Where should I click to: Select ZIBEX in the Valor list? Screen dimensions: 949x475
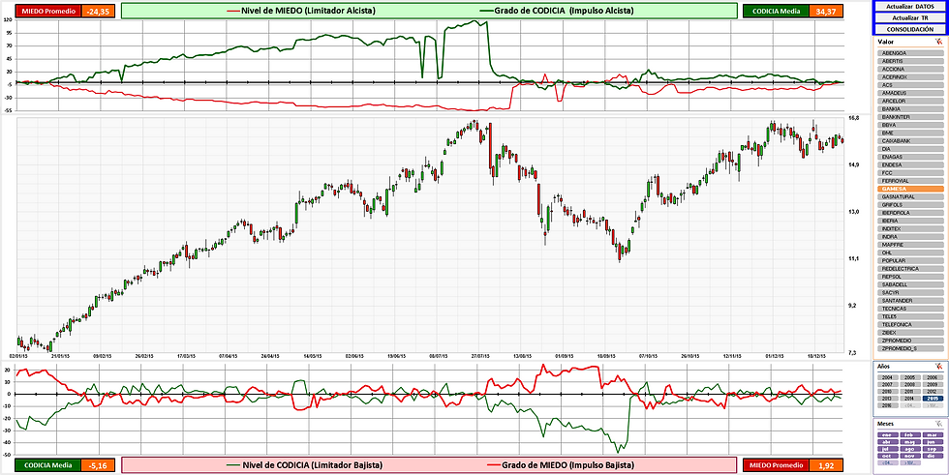point(910,333)
